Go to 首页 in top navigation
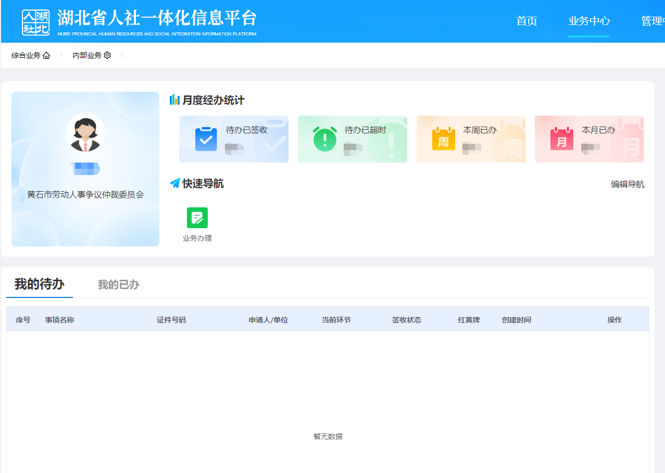This screenshot has width=665, height=473. (x=526, y=21)
